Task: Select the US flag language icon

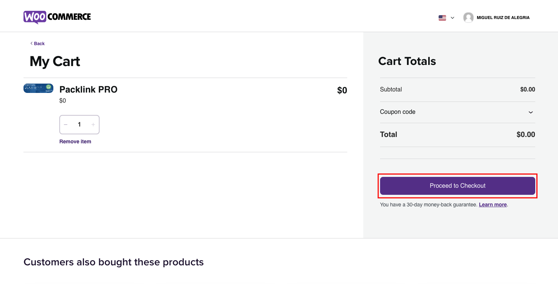Action: [442, 18]
